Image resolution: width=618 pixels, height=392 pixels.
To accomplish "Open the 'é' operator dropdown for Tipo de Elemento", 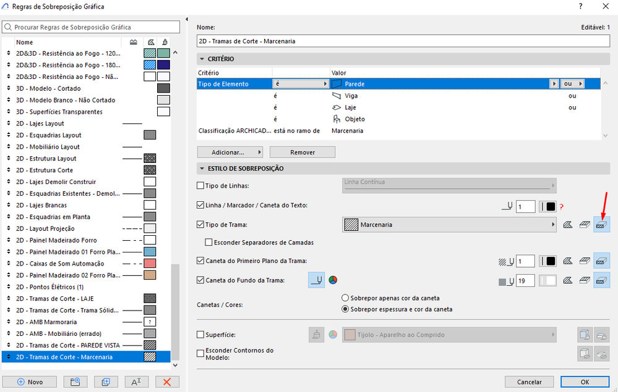I will coord(300,84).
